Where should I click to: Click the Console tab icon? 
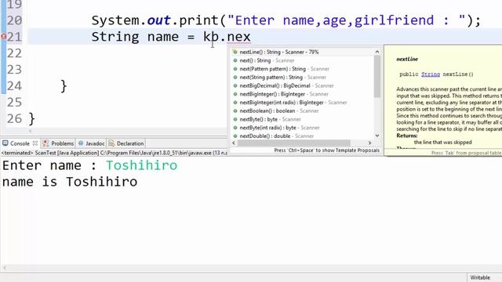coord(5,143)
